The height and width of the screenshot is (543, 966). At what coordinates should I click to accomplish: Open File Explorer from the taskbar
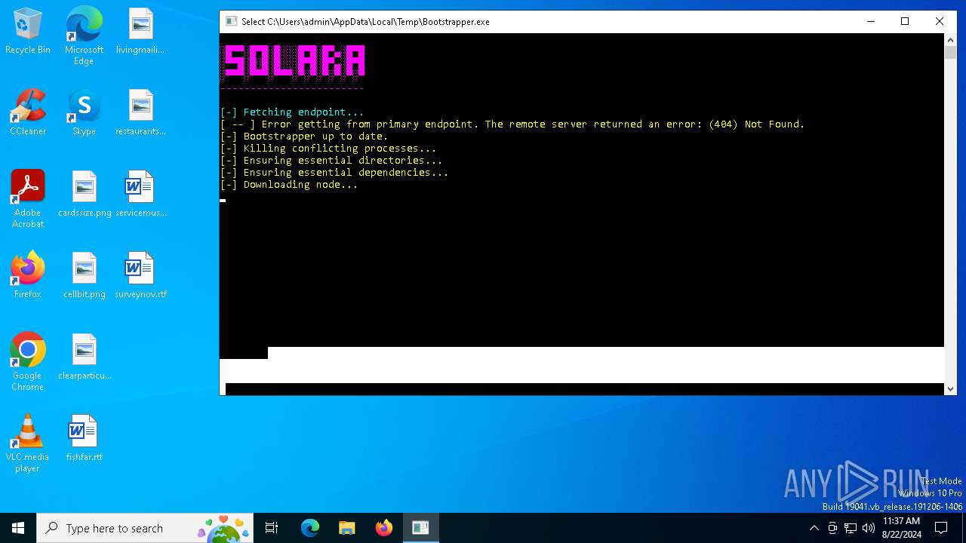pos(347,528)
